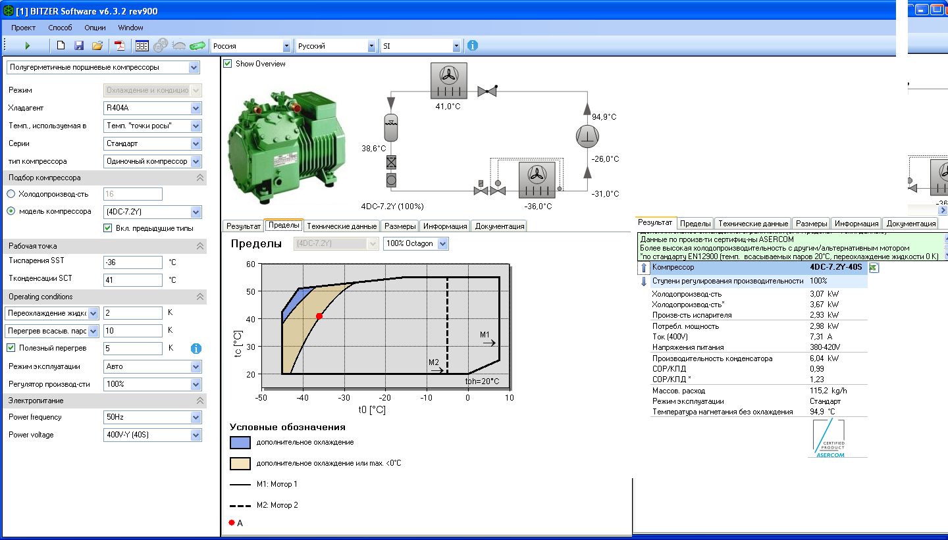
Task: Click the ASERCOM certified product logo
Action: (829, 438)
